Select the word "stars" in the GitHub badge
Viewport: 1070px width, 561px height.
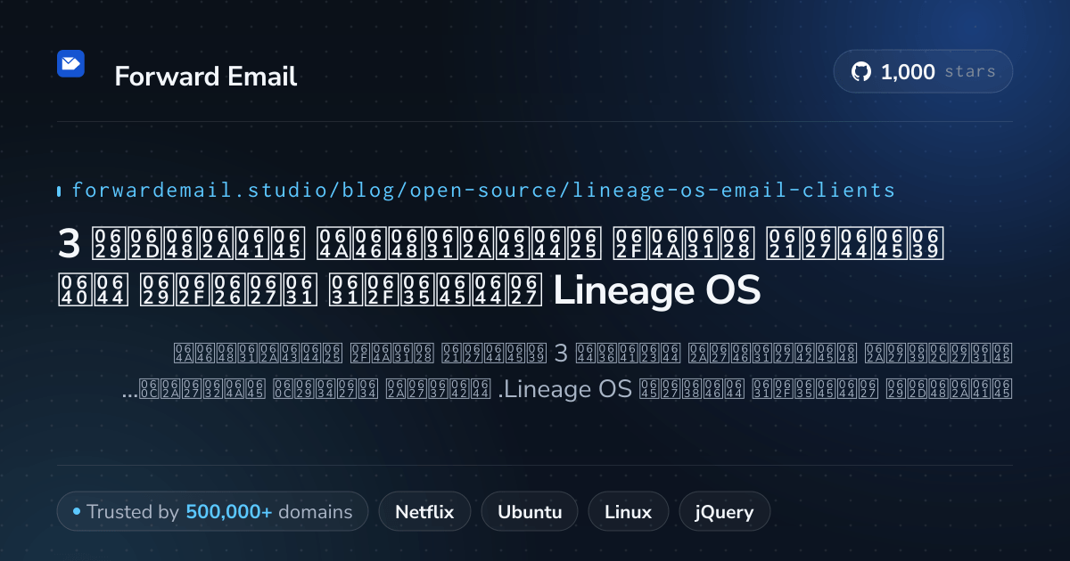coord(970,72)
